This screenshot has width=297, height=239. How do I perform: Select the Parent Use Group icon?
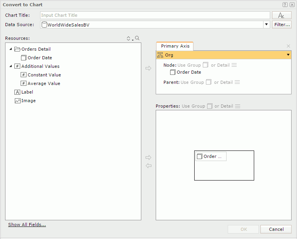click(x=209, y=82)
